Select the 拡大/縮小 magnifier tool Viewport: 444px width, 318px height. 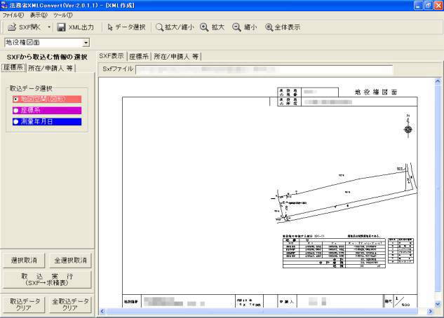pos(160,27)
